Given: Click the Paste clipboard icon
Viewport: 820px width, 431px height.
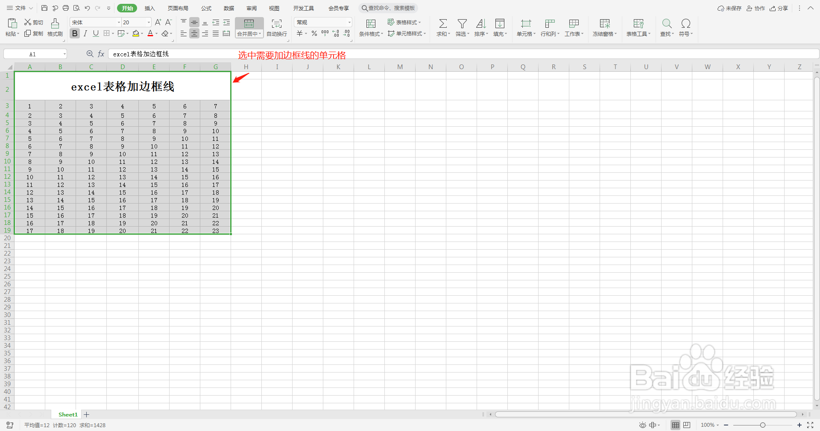Looking at the screenshot, I should coord(12,23).
